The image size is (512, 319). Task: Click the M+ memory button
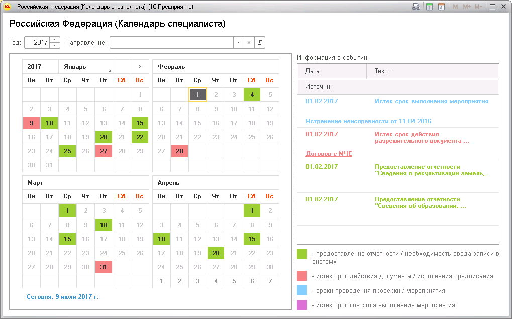[467, 7]
